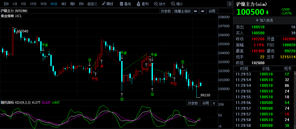This screenshot has width=296, height=129.
Task: Click the green down arrow beside price
Action: click(x=267, y=13)
